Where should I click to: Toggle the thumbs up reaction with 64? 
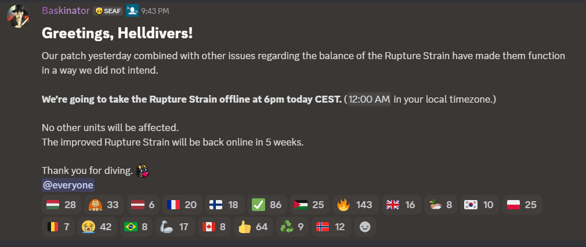click(x=253, y=227)
